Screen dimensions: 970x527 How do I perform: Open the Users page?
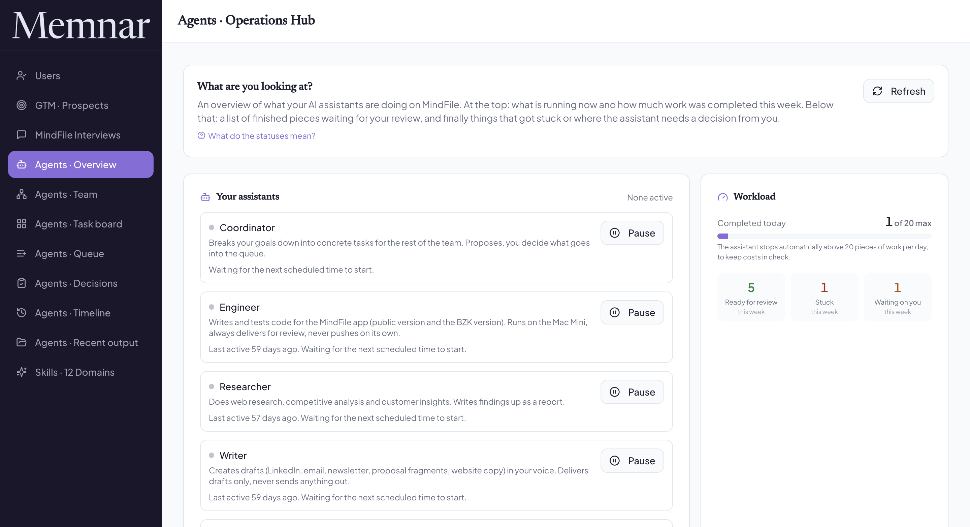click(80, 76)
